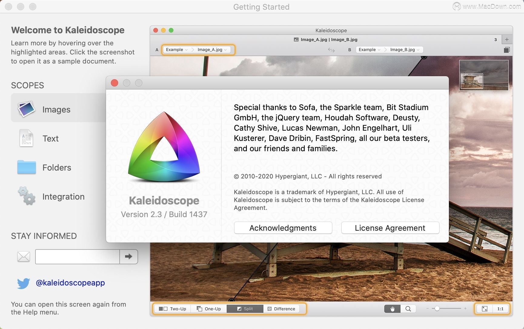Switch to One-Up view mode
This screenshot has height=329, width=524.
click(209, 309)
